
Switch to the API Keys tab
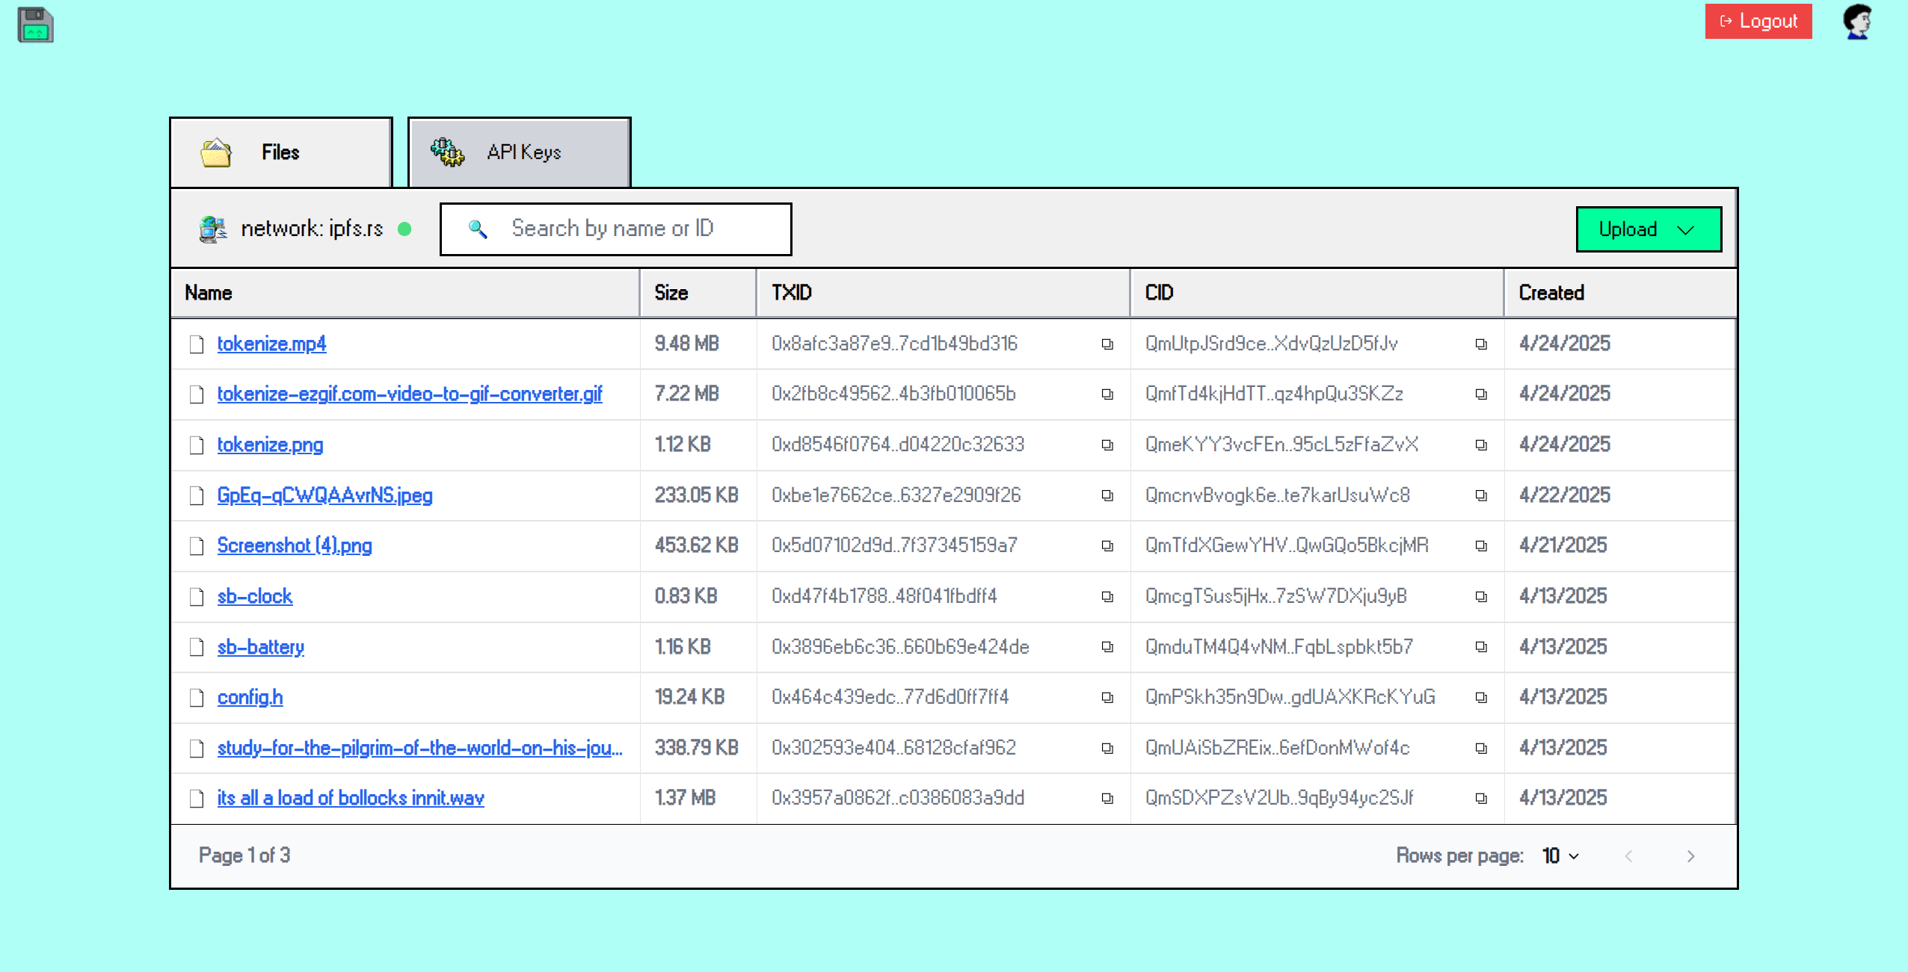click(520, 152)
